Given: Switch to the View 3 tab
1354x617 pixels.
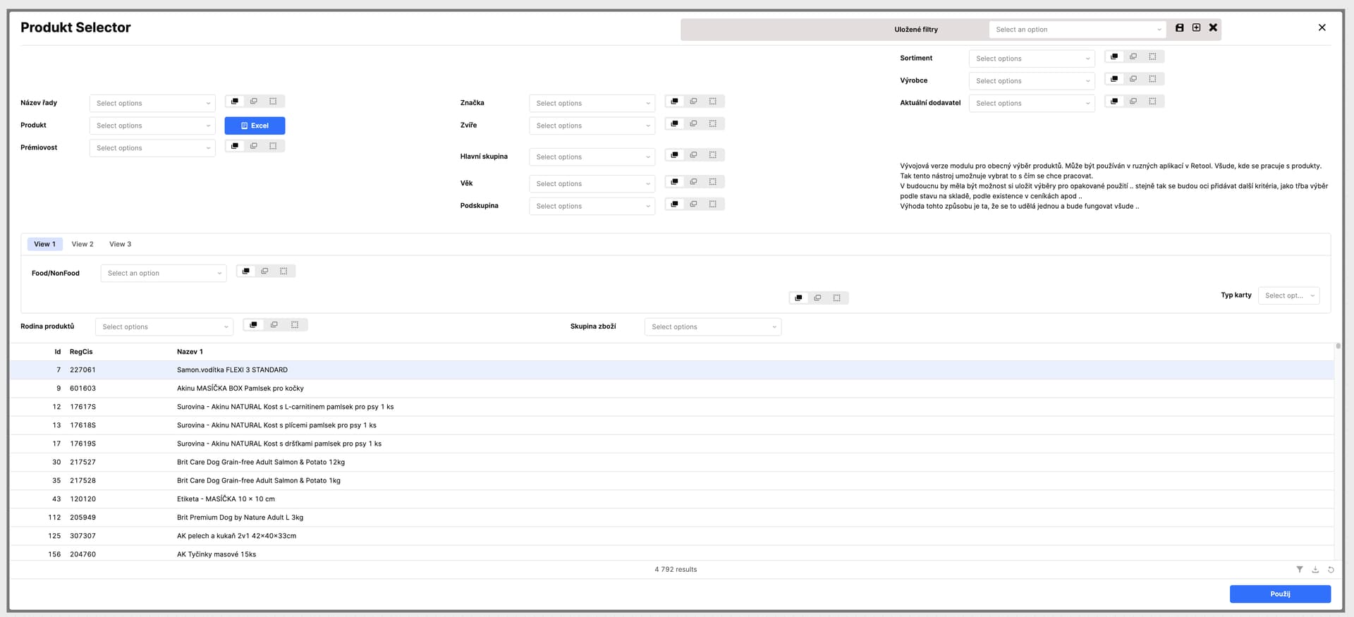Looking at the screenshot, I should coord(120,244).
